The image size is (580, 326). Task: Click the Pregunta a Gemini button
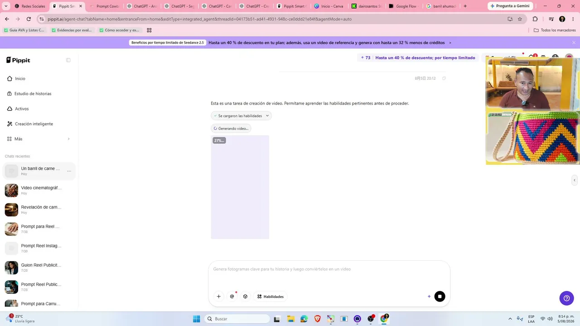[510, 6]
